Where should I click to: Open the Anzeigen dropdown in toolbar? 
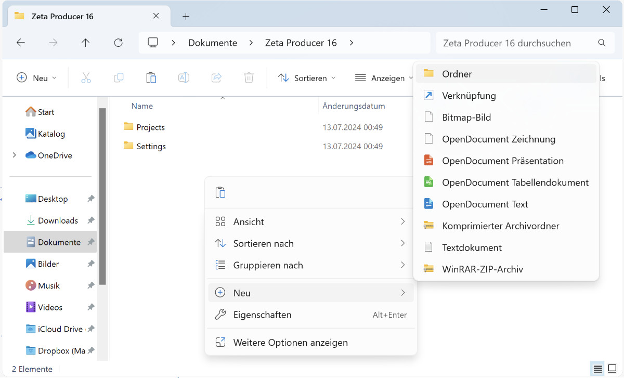click(384, 78)
